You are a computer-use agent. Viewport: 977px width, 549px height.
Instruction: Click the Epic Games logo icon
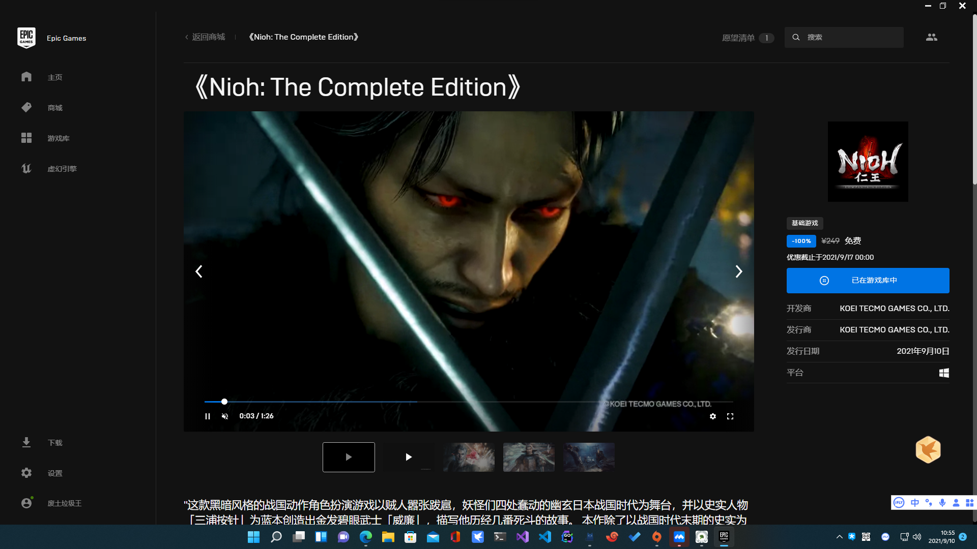[26, 38]
